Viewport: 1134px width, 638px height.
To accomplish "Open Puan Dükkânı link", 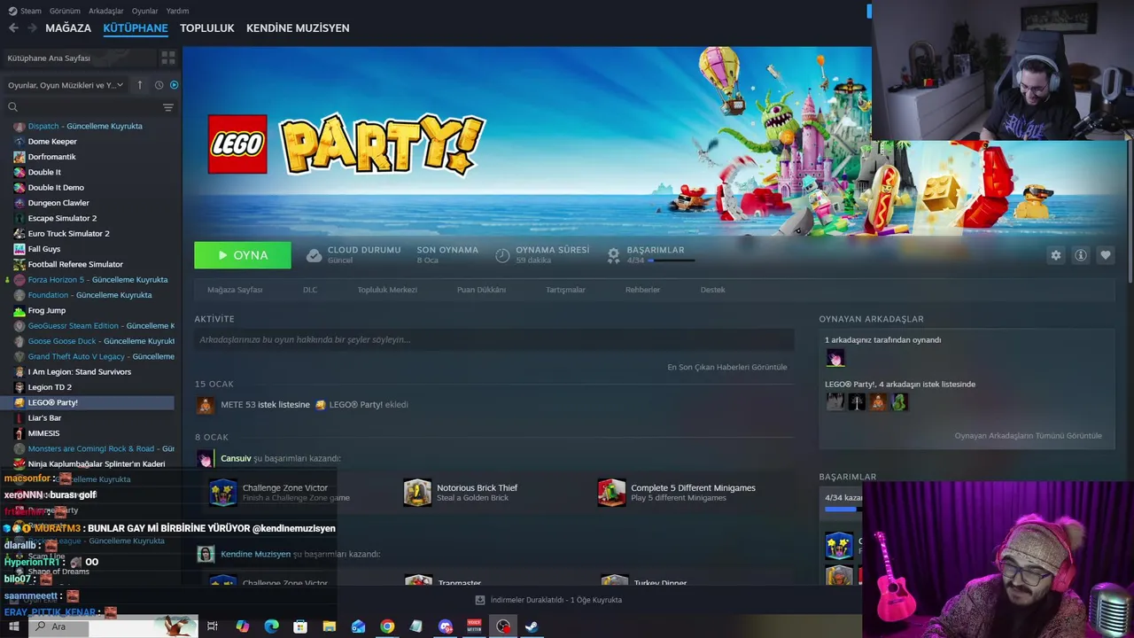I will point(481,290).
